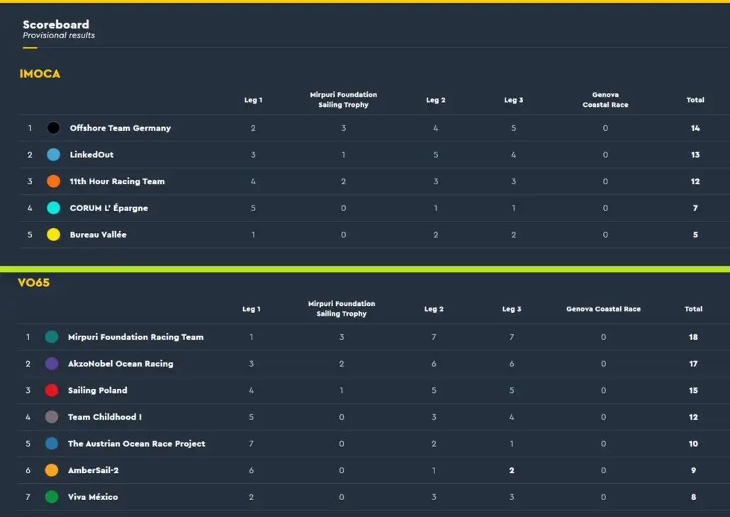Click IMOCA Mirpuri Foundation Sailing Trophy header
The height and width of the screenshot is (517, 730).
point(344,100)
